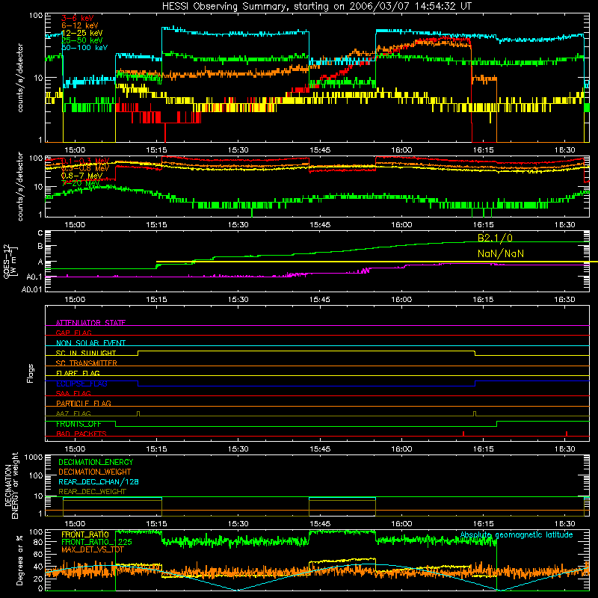
Task: Click the MAX_DET_VS_TOT legend entry
Action: [x=92, y=549]
